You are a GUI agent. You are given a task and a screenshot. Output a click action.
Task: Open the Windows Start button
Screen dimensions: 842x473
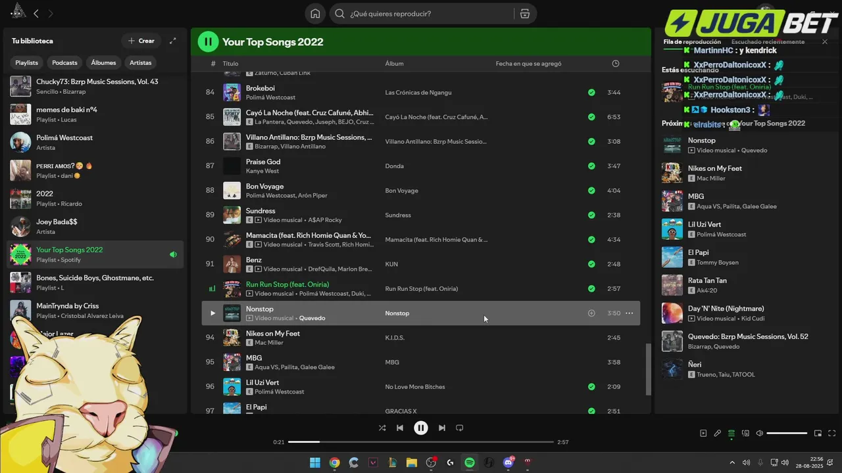click(x=315, y=462)
